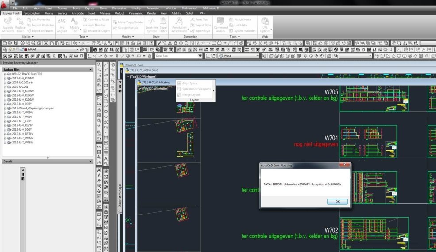This screenshot has height=252, width=436.
Task: Expand the 2712-U-0_K104W backup node
Action: tap(5, 79)
